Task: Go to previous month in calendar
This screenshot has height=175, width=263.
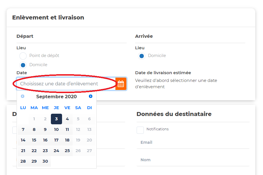Action: click(23, 97)
